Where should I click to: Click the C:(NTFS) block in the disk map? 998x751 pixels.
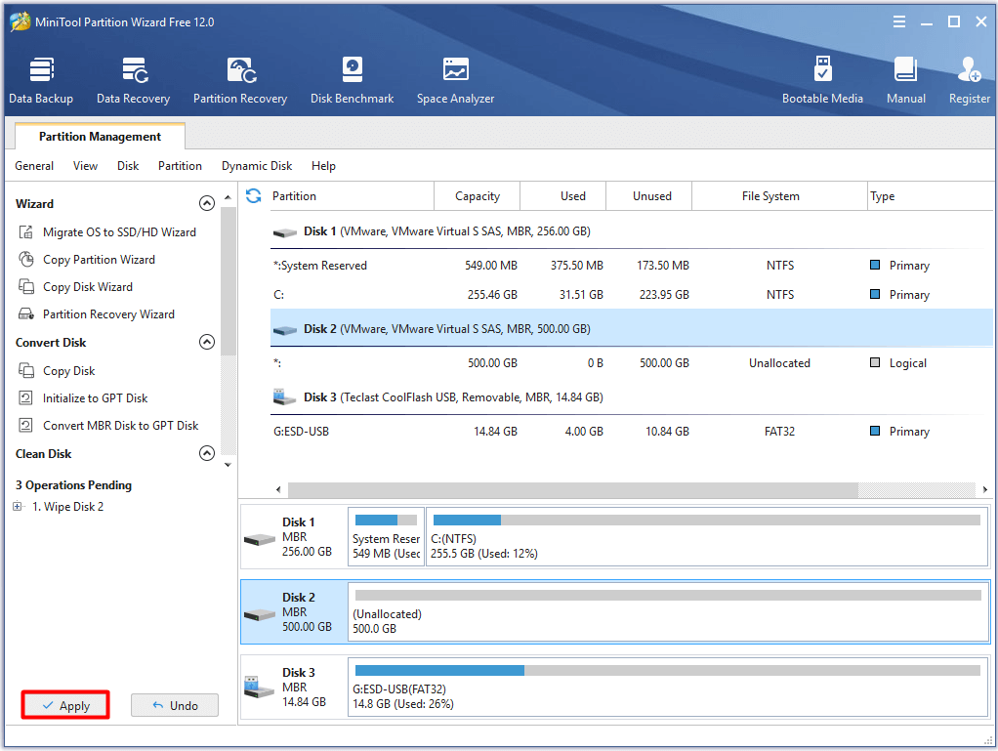706,536
